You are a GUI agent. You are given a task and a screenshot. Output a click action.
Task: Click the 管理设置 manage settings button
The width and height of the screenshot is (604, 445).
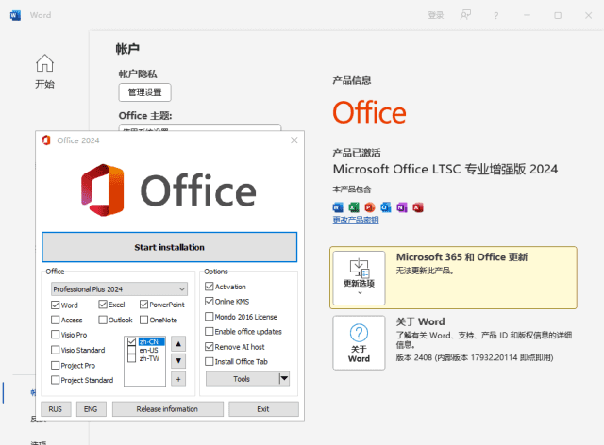tap(144, 92)
